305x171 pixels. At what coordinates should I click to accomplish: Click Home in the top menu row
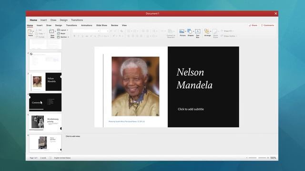33,20
